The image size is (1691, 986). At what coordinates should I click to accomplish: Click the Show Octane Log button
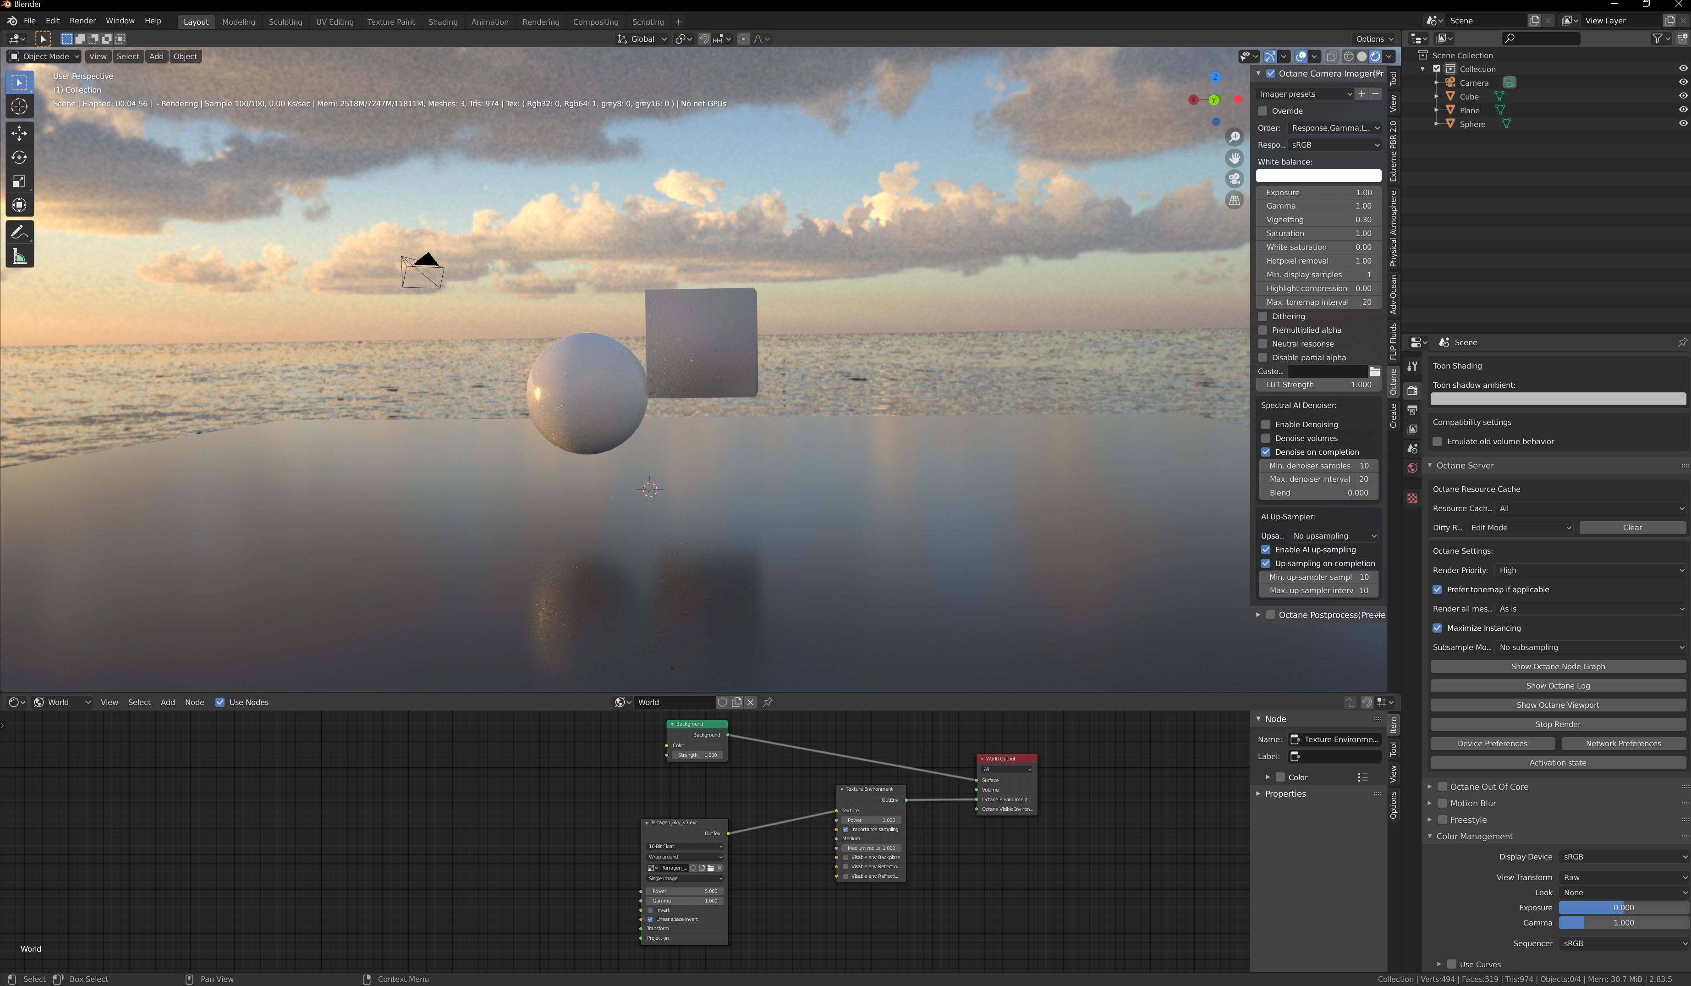(x=1558, y=685)
